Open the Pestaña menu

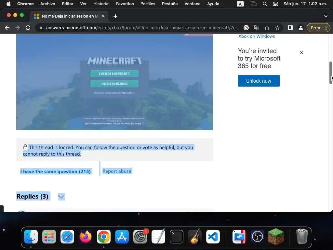(x=170, y=4)
